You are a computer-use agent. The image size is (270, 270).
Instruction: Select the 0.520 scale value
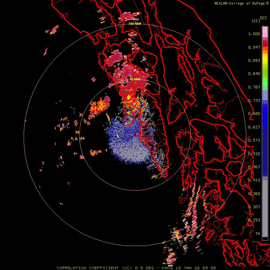(x=254, y=154)
